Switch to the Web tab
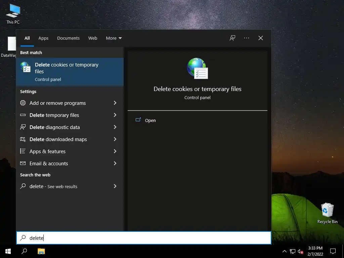 point(93,38)
